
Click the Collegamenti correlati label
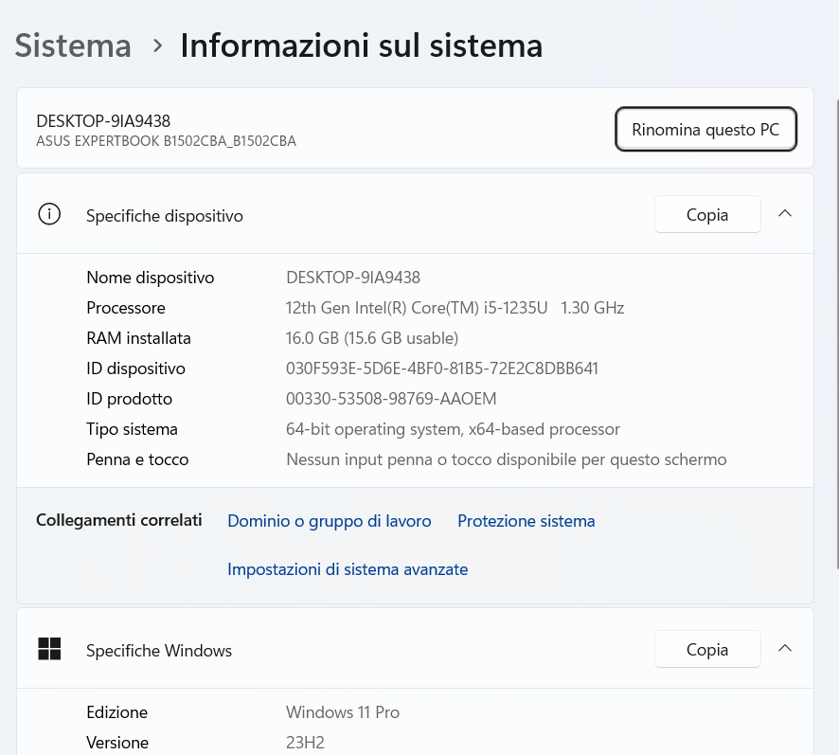click(x=118, y=520)
